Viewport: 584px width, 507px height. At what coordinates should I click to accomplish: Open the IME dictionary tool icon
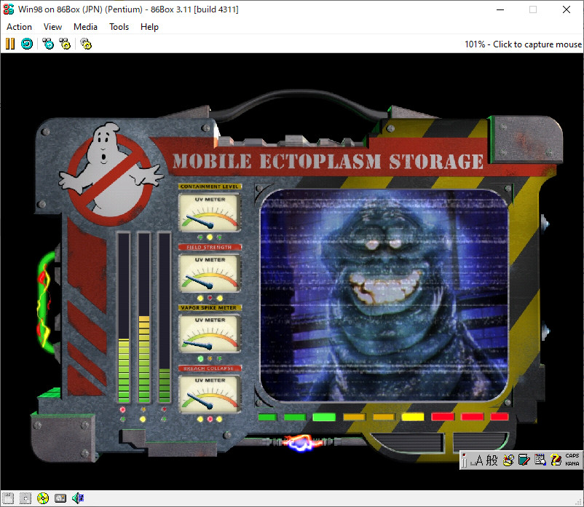point(524,460)
